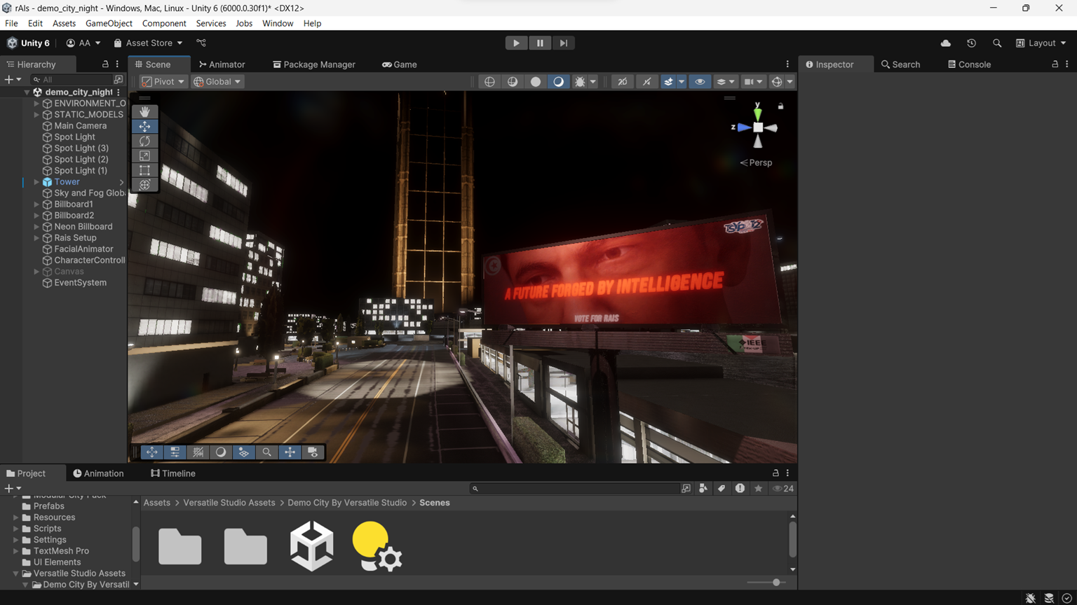Screen dimensions: 1077x605
Task: Select the Transform tool
Action: click(144, 185)
